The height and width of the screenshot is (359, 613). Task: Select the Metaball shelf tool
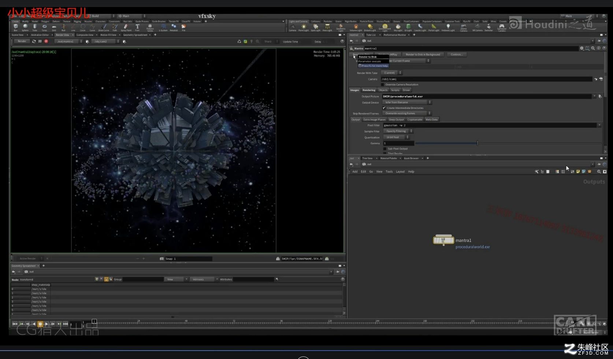(x=174, y=27)
